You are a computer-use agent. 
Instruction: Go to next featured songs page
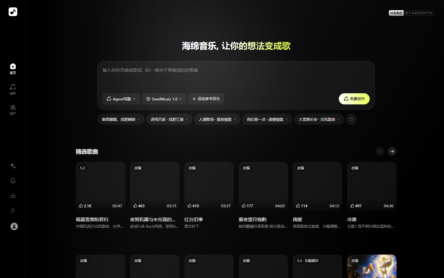pyautogui.click(x=392, y=151)
